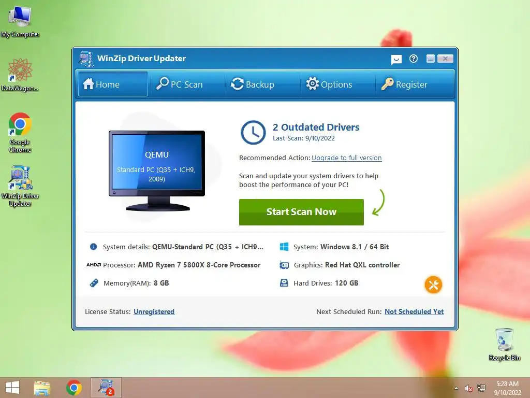
Task: Click the network tray icon
Action: 481,388
